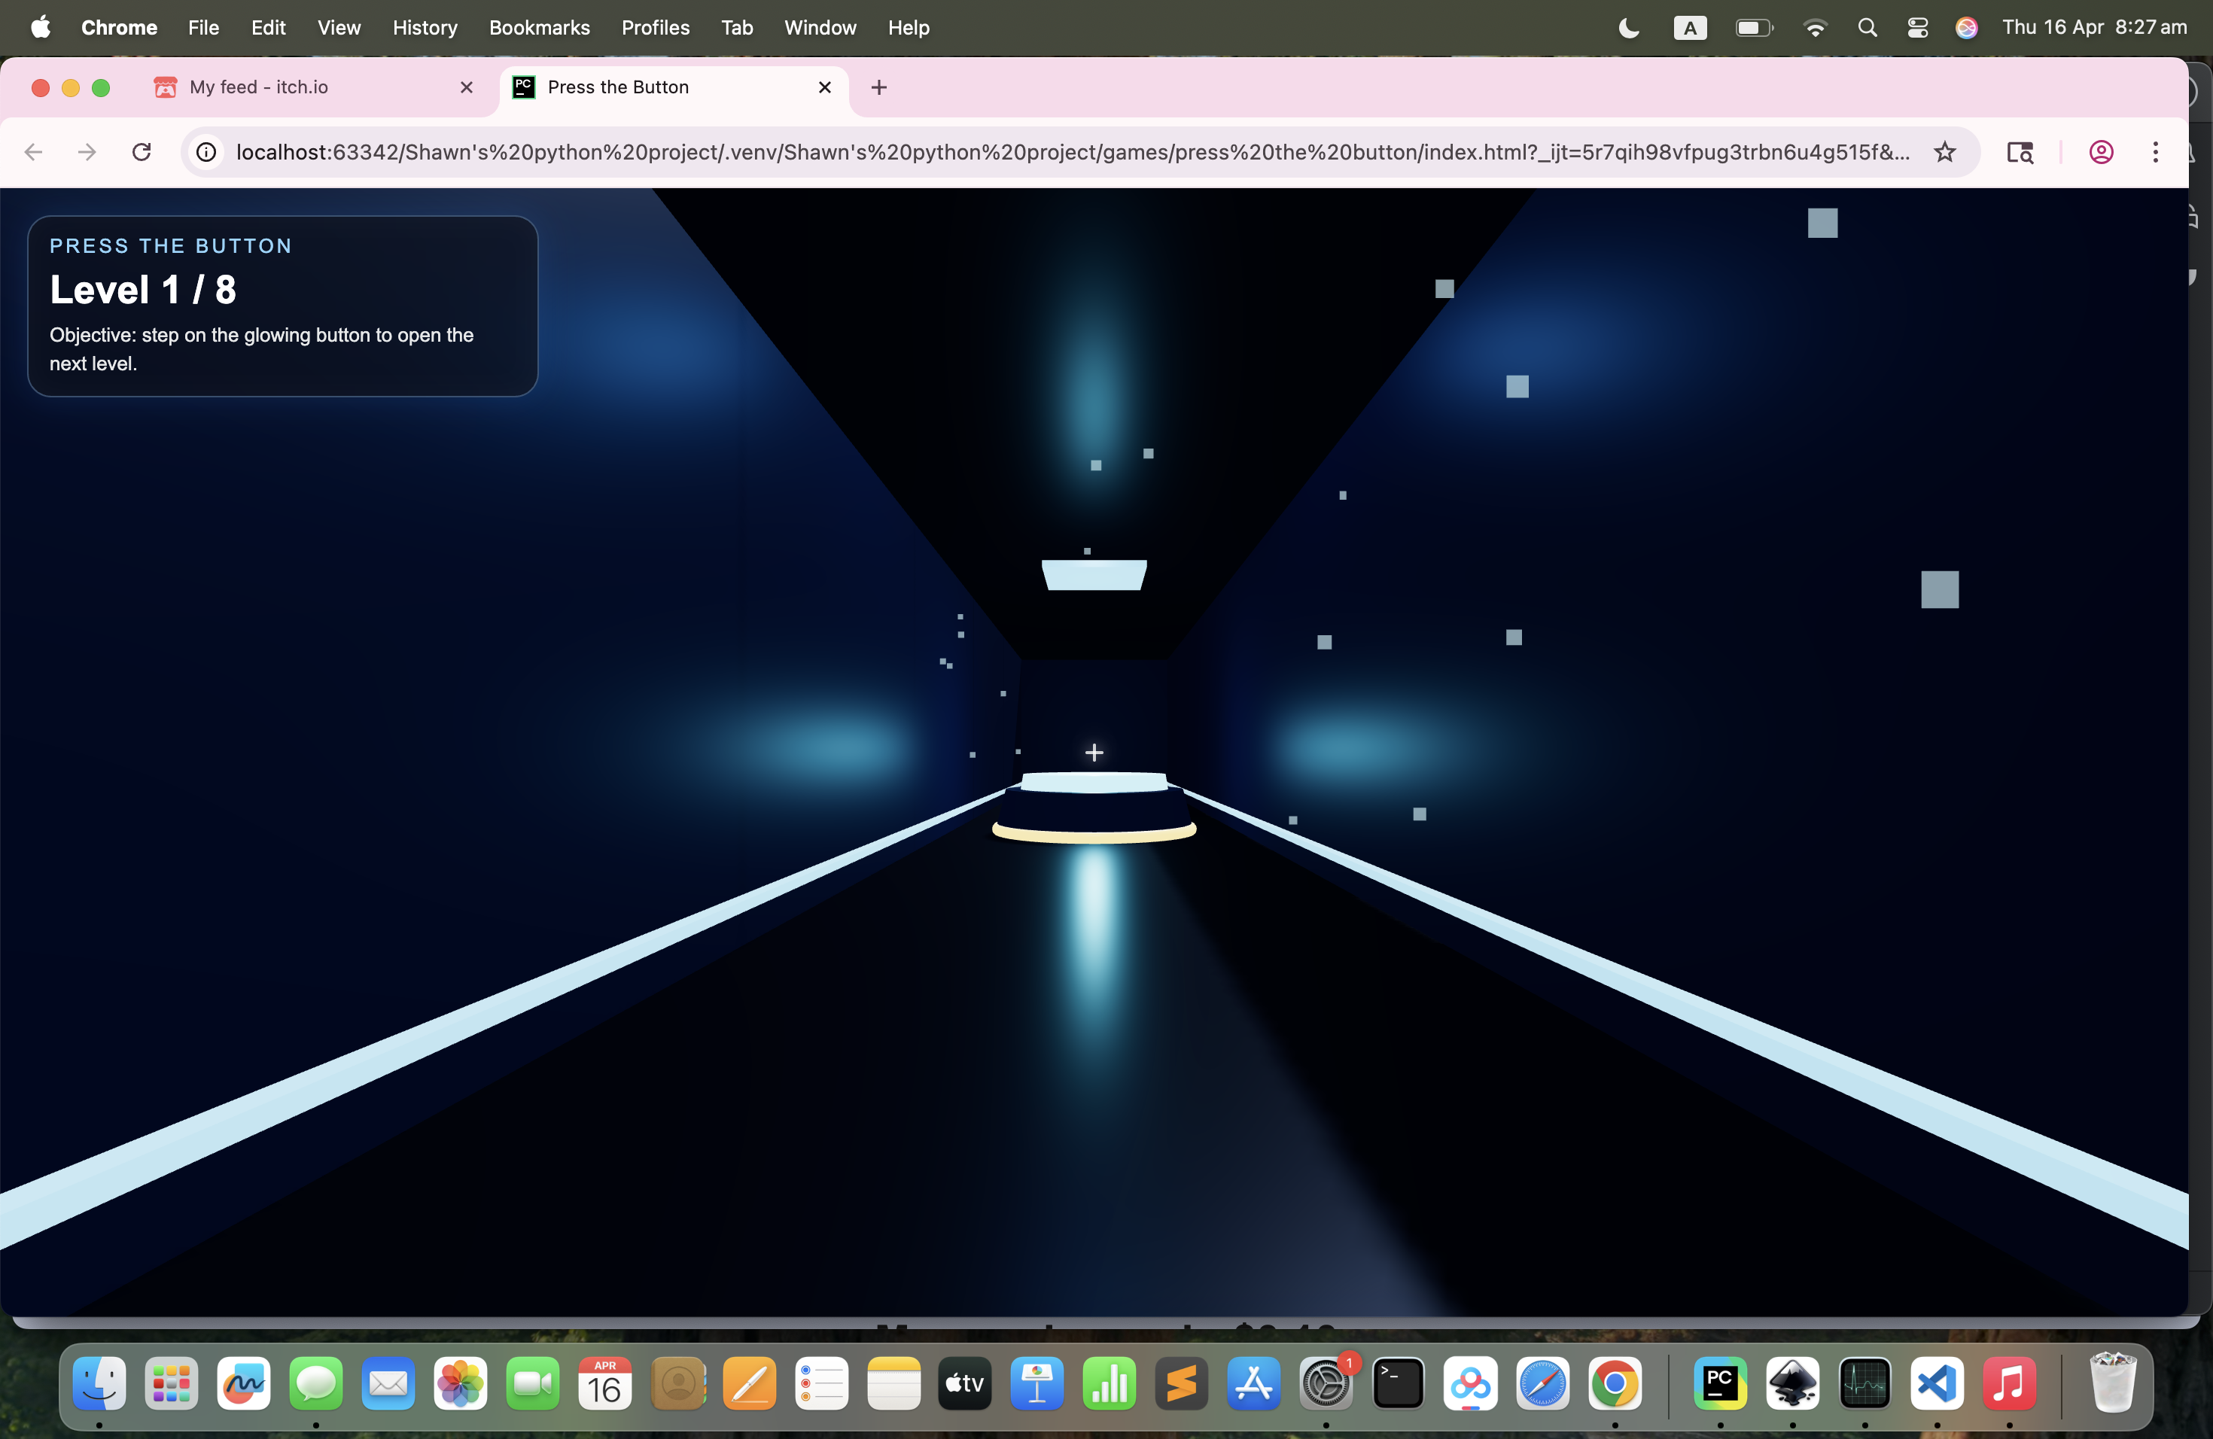Viewport: 2213px width, 1439px height.
Task: Open a new tab with plus button
Action: (878, 87)
